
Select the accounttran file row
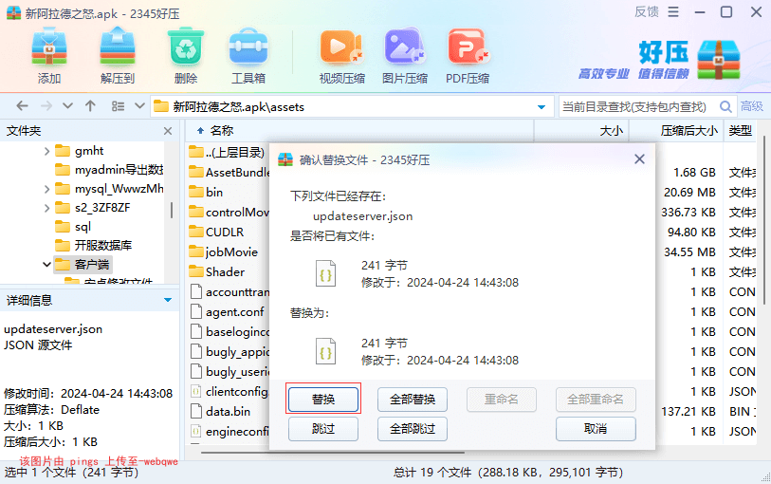229,291
